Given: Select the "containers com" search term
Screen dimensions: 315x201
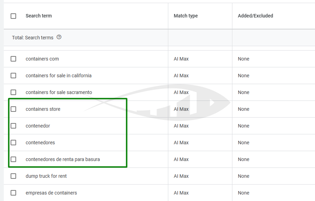Looking at the screenshot, I should point(42,59).
